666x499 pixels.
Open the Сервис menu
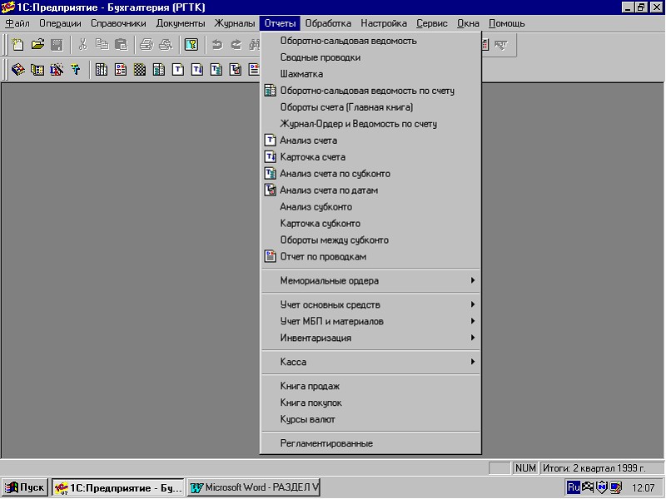point(432,23)
